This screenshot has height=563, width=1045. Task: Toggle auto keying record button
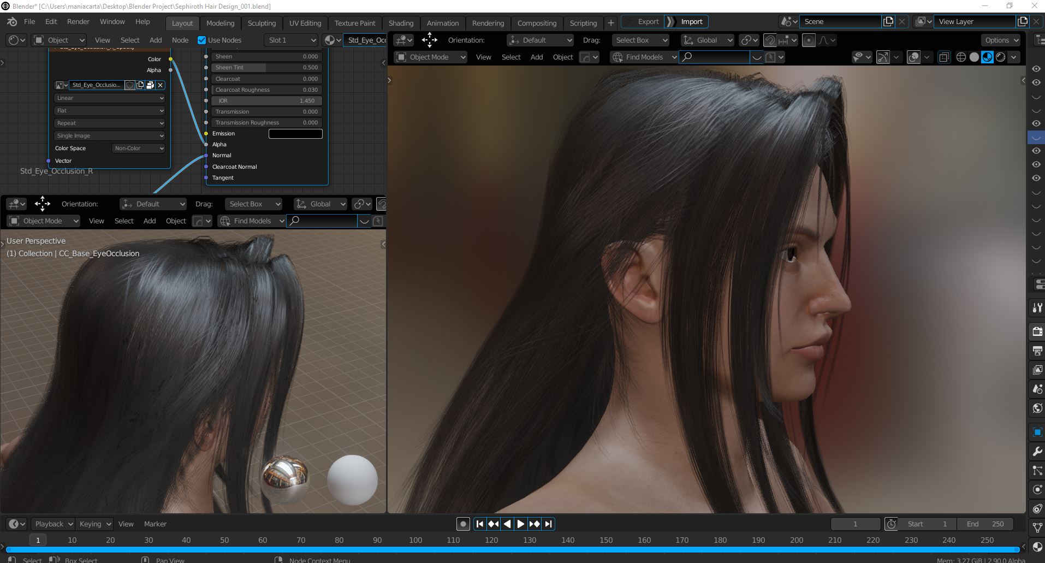463,524
